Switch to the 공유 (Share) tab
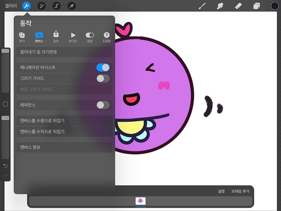Image resolution: width=281 pixels, height=211 pixels. pos(56,37)
